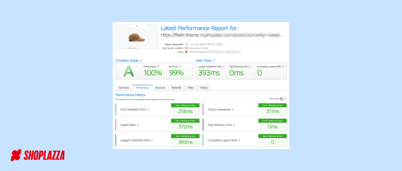Click help icon beside Time to Interactive
Viewport: 402px width, 171px height.
(233, 110)
